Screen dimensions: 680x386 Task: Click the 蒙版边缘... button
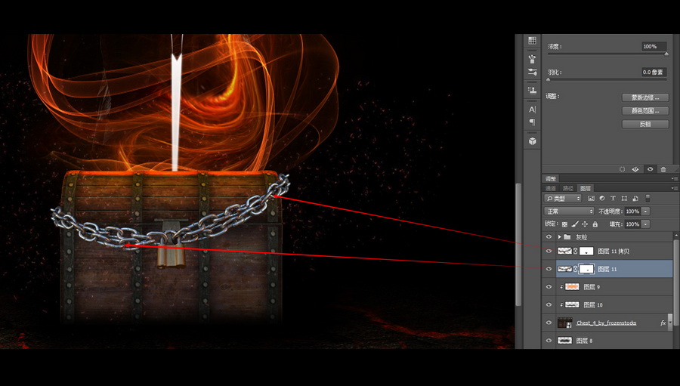click(644, 97)
